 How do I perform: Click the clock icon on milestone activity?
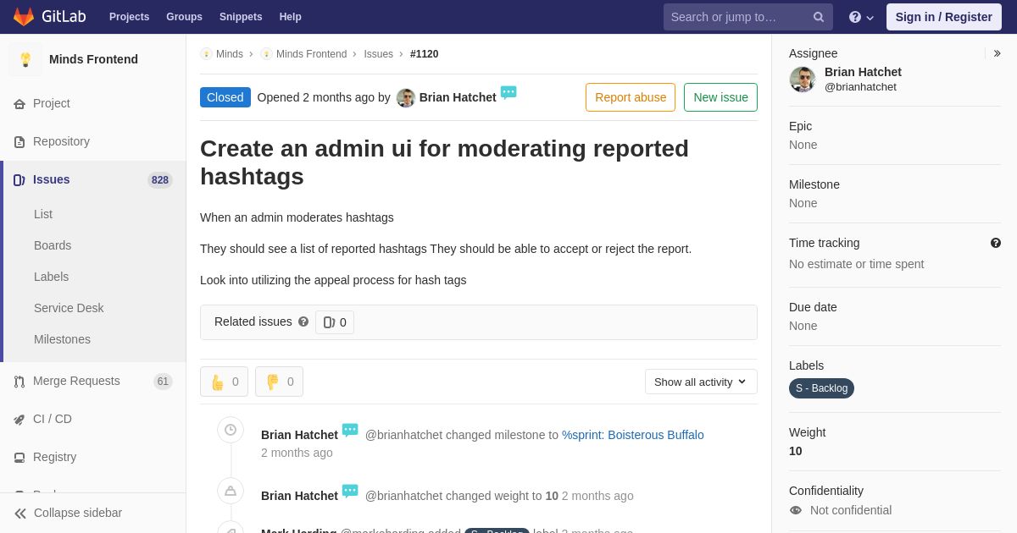point(231,430)
